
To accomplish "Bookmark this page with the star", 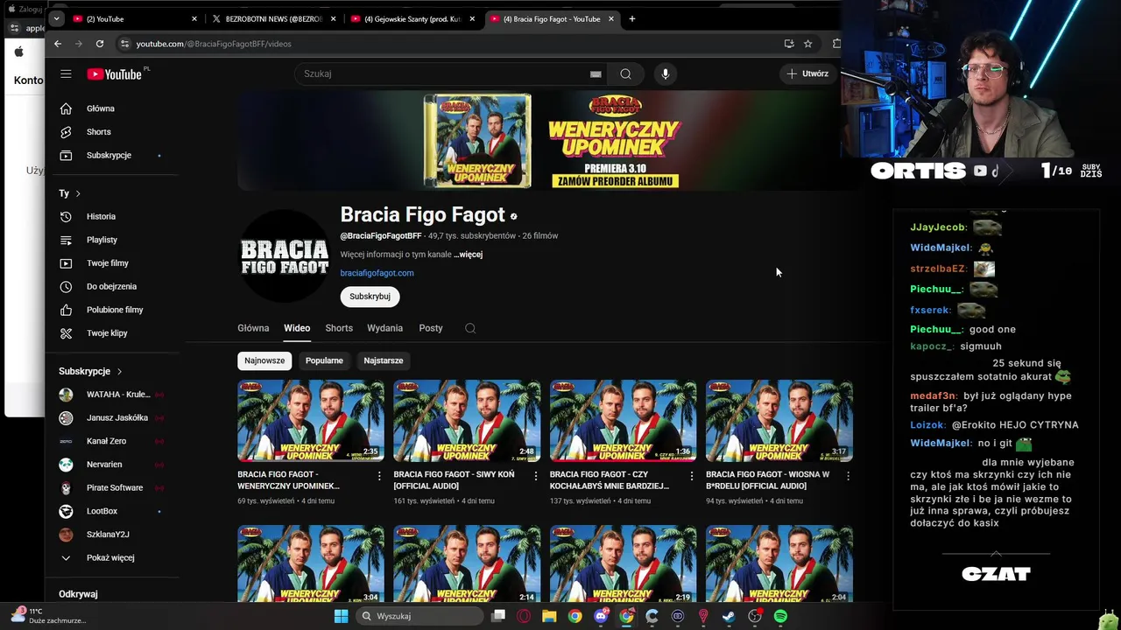I will (807, 44).
